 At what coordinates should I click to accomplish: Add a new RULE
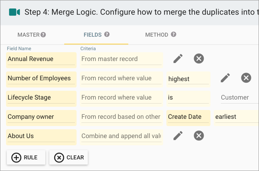pos(26,157)
